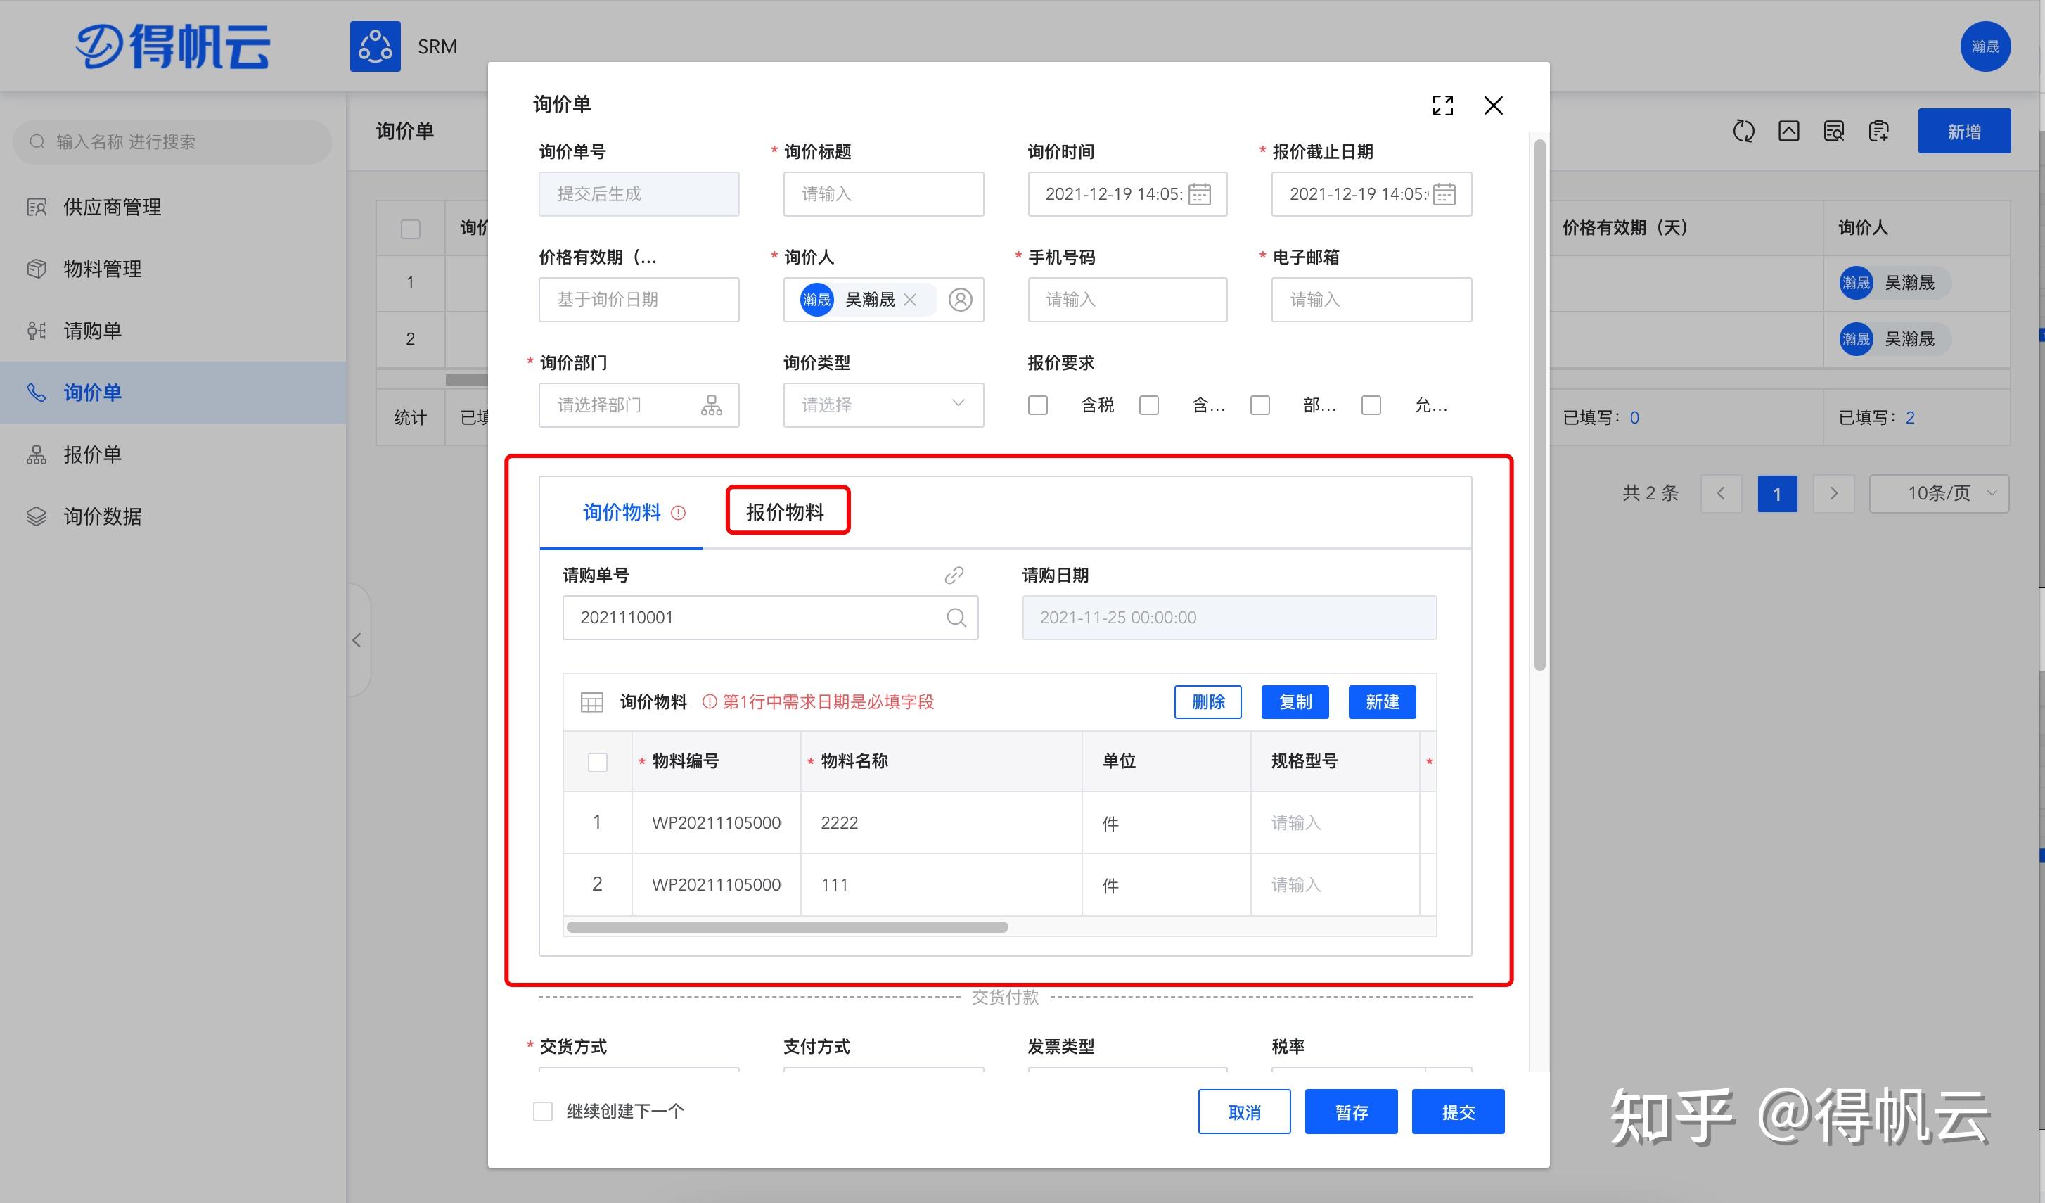Collapse the left sidebar with the chevron
This screenshot has width=2045, height=1203.
[x=357, y=640]
